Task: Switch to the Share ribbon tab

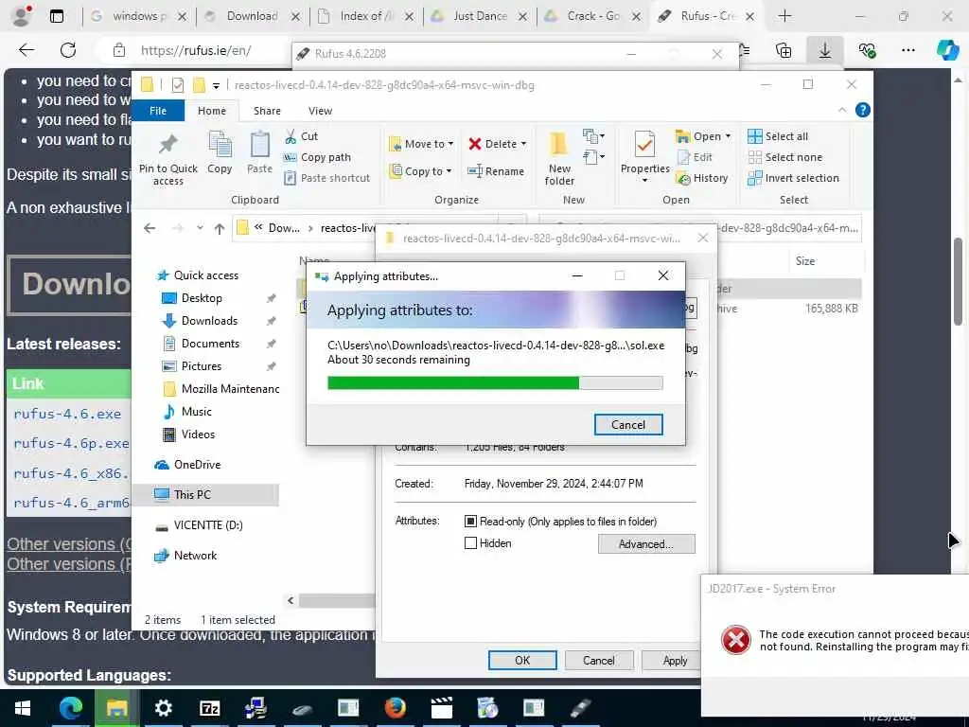Action: coord(267,111)
